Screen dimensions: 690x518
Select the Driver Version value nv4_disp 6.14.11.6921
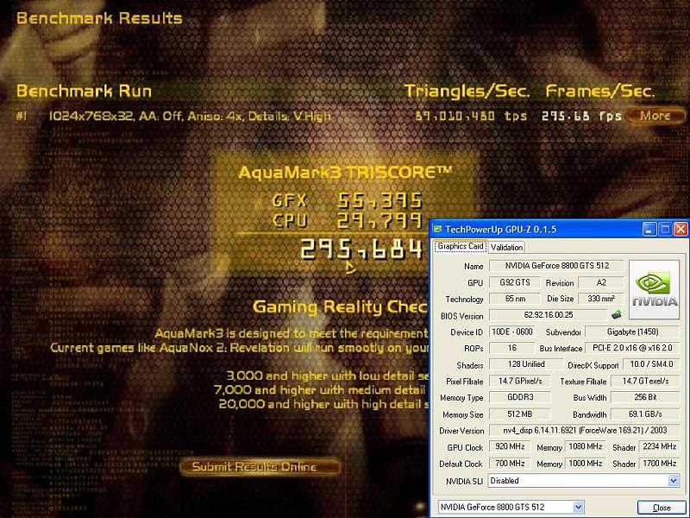point(585,430)
